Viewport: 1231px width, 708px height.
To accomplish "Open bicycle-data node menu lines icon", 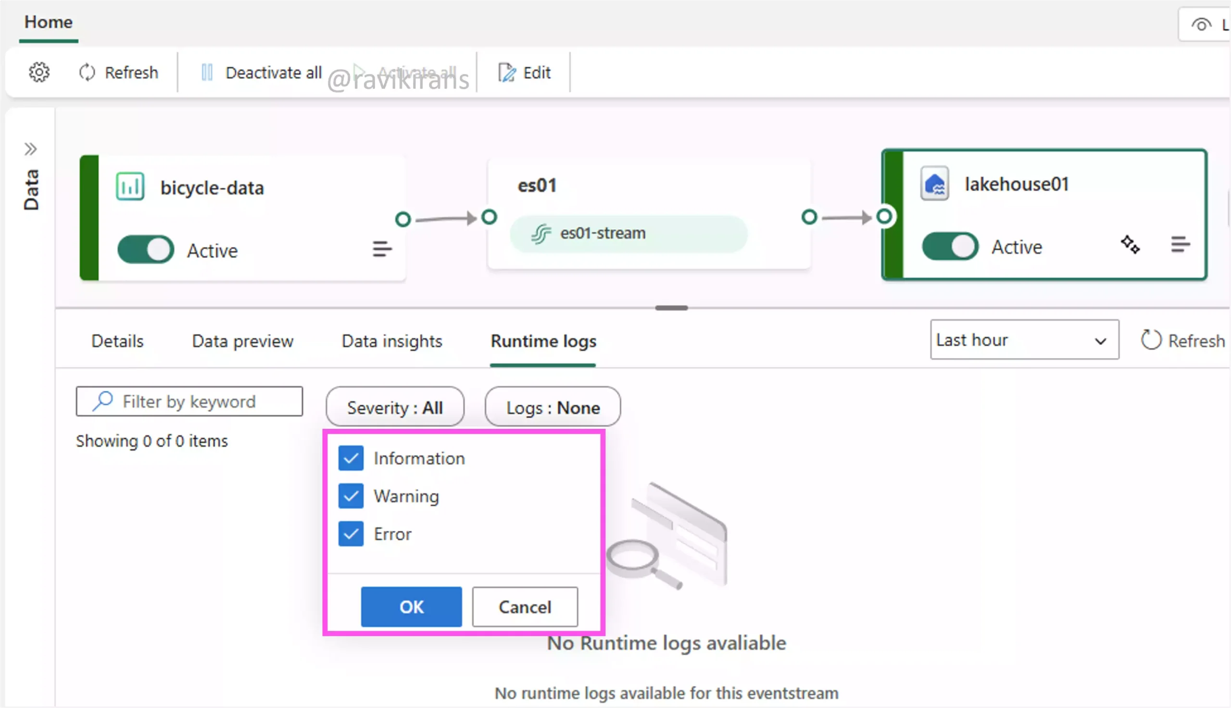I will (x=382, y=248).
